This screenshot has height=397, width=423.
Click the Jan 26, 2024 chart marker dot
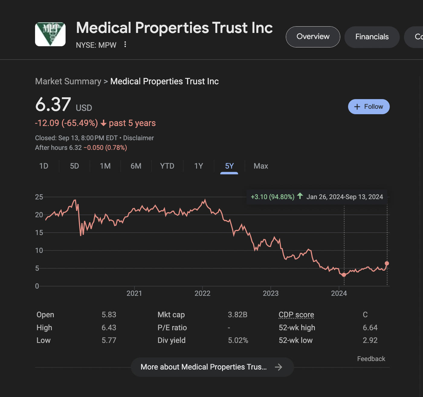[344, 275]
